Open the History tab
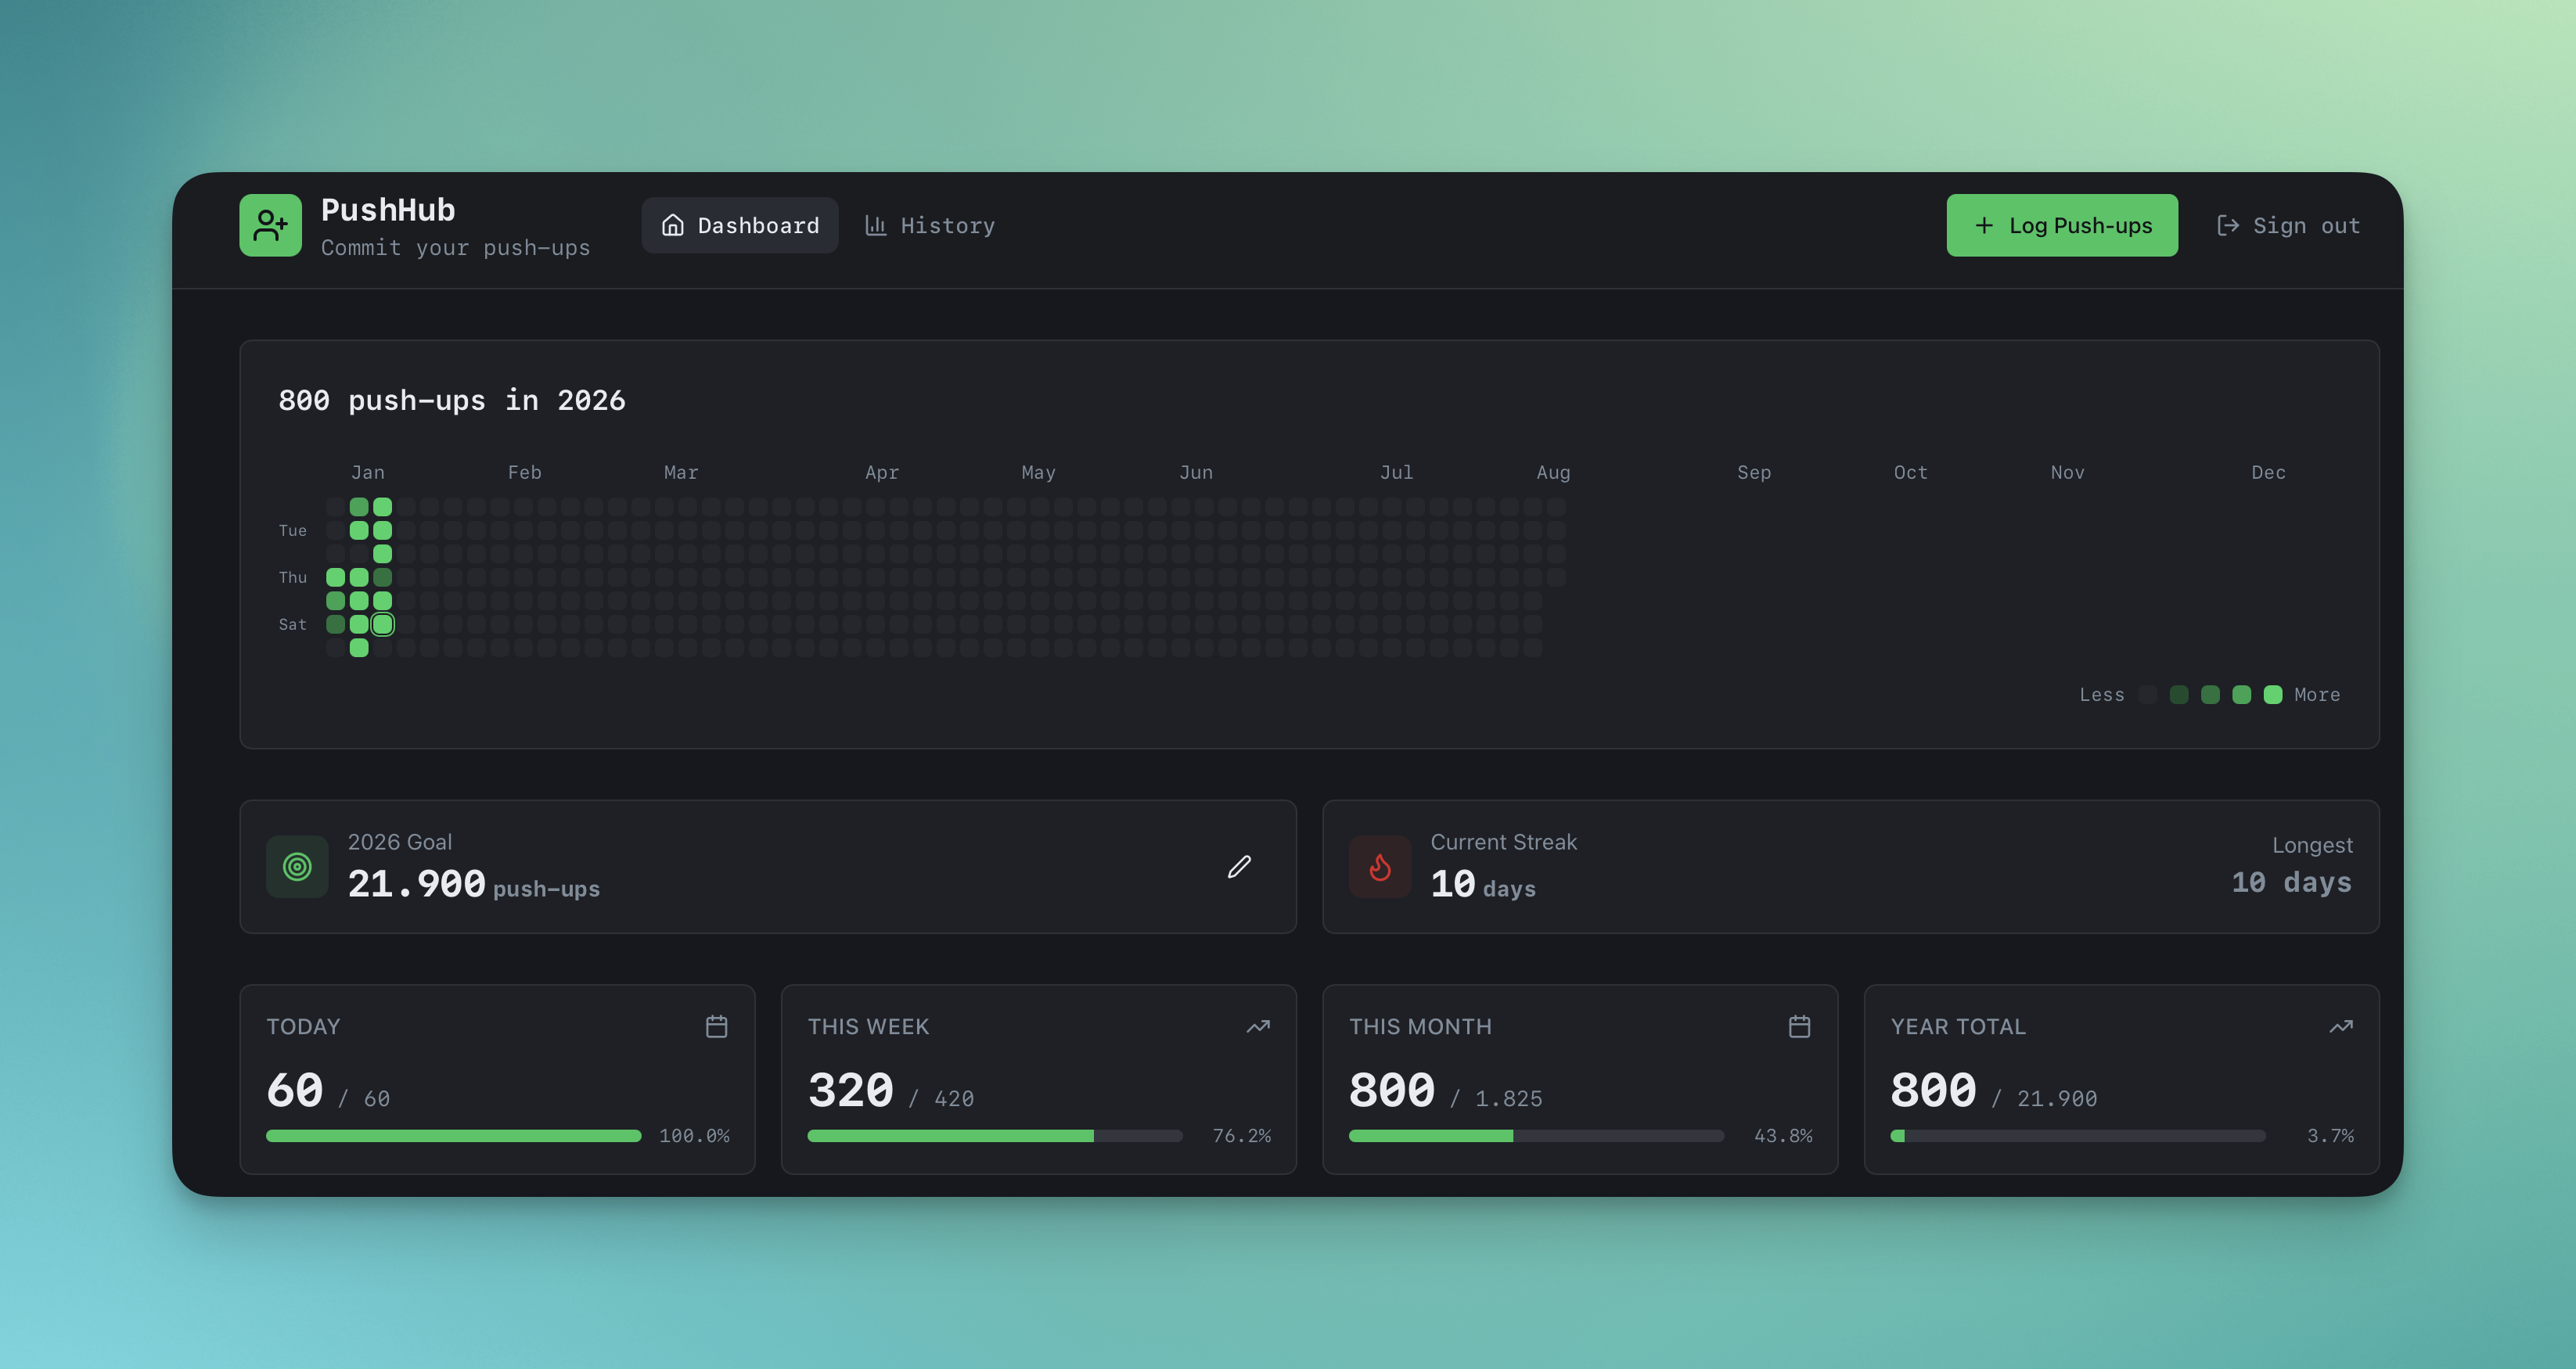Screen dimensions: 2576x1369 tap(929, 225)
